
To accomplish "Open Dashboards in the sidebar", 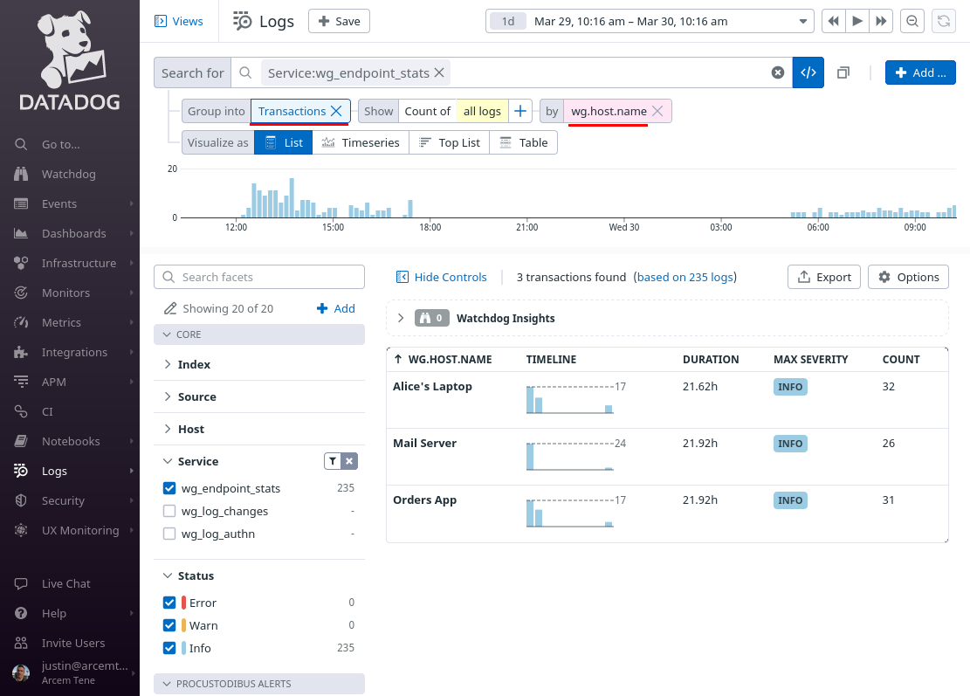I will pos(73,233).
